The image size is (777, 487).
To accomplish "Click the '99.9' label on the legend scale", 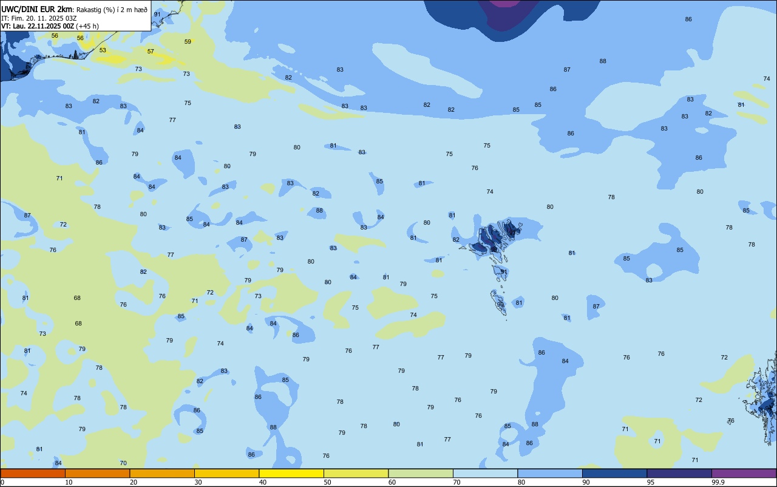I will pos(718,482).
